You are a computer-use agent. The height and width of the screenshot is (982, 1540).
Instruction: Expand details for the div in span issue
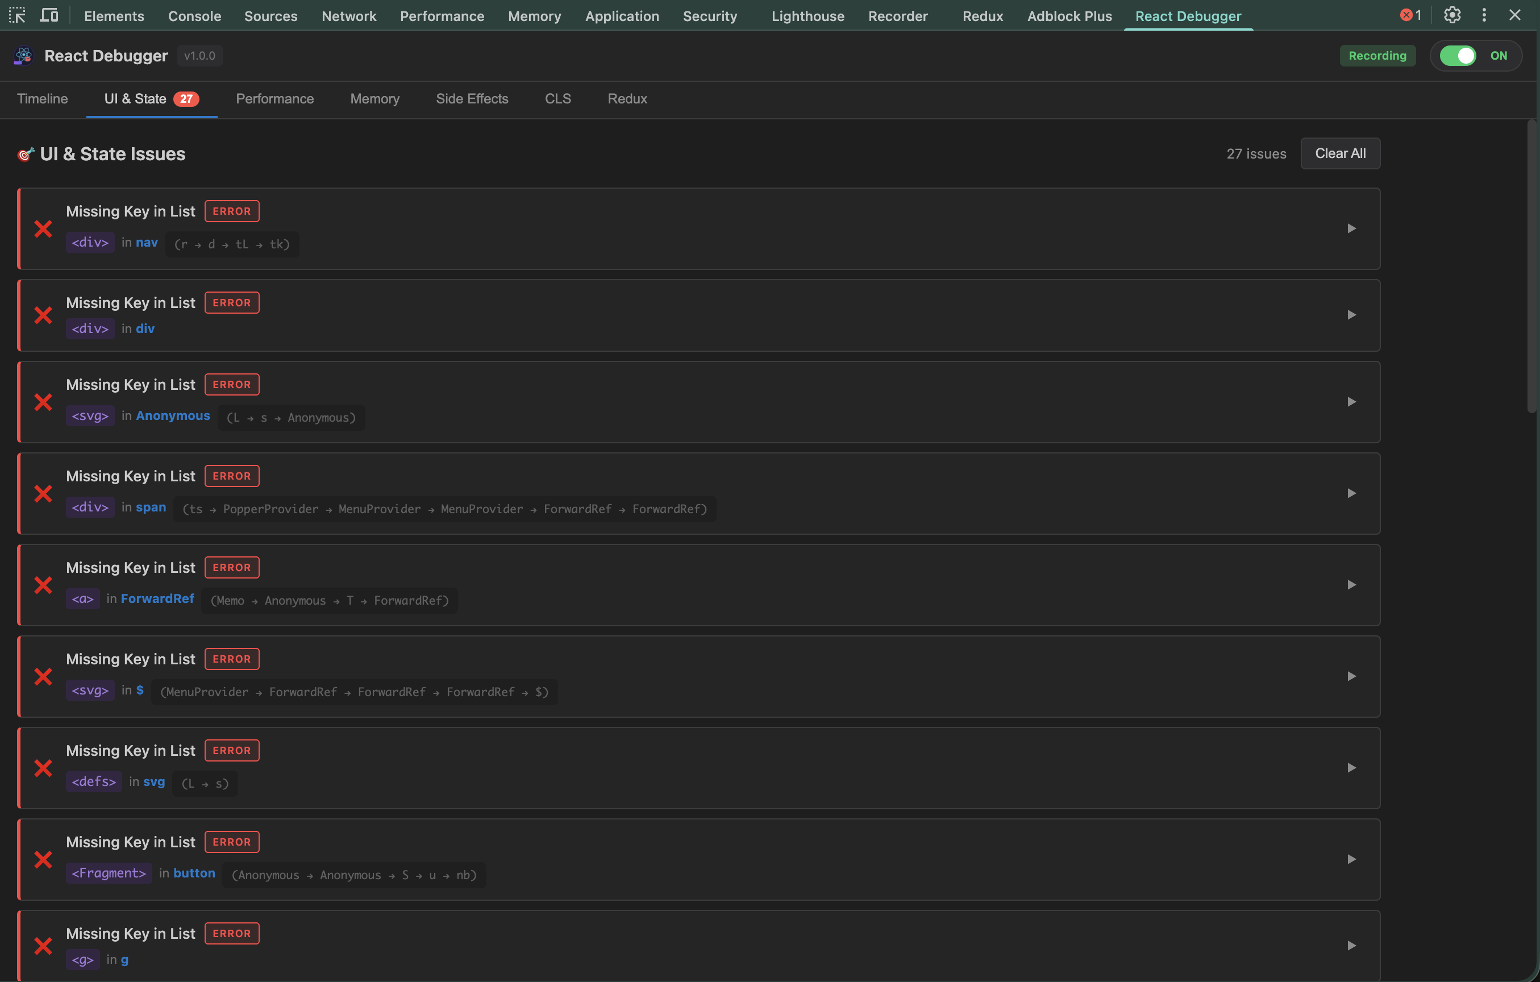point(1351,493)
